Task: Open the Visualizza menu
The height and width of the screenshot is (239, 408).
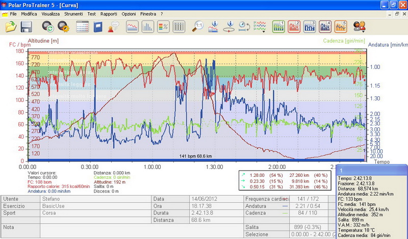Action: [50, 14]
